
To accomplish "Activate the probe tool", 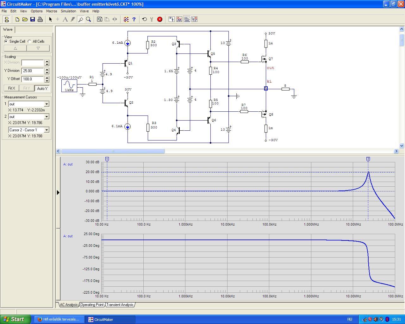I will pos(81,19).
